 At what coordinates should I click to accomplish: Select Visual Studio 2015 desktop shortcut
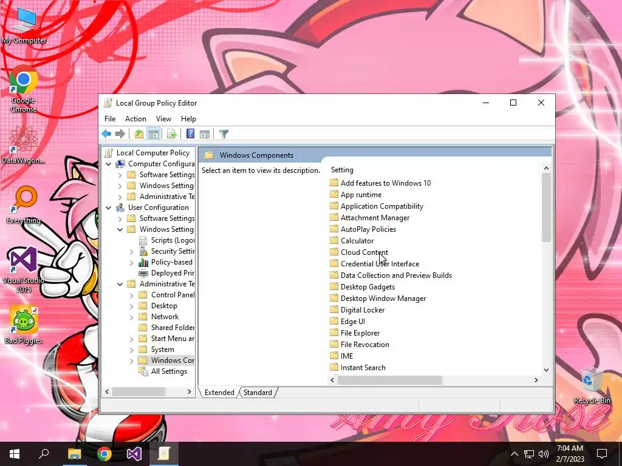pos(24,269)
